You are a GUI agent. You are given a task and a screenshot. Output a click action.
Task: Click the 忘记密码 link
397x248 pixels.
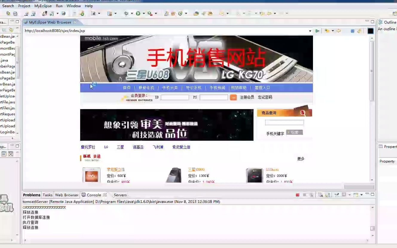pos(265,97)
